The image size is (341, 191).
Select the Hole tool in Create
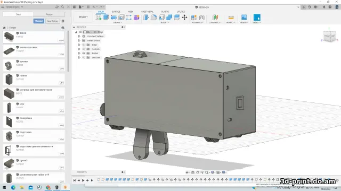[121, 18]
